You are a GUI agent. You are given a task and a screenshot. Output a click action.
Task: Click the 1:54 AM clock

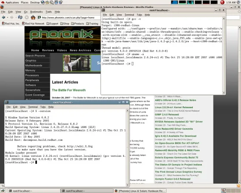(231, 3)
